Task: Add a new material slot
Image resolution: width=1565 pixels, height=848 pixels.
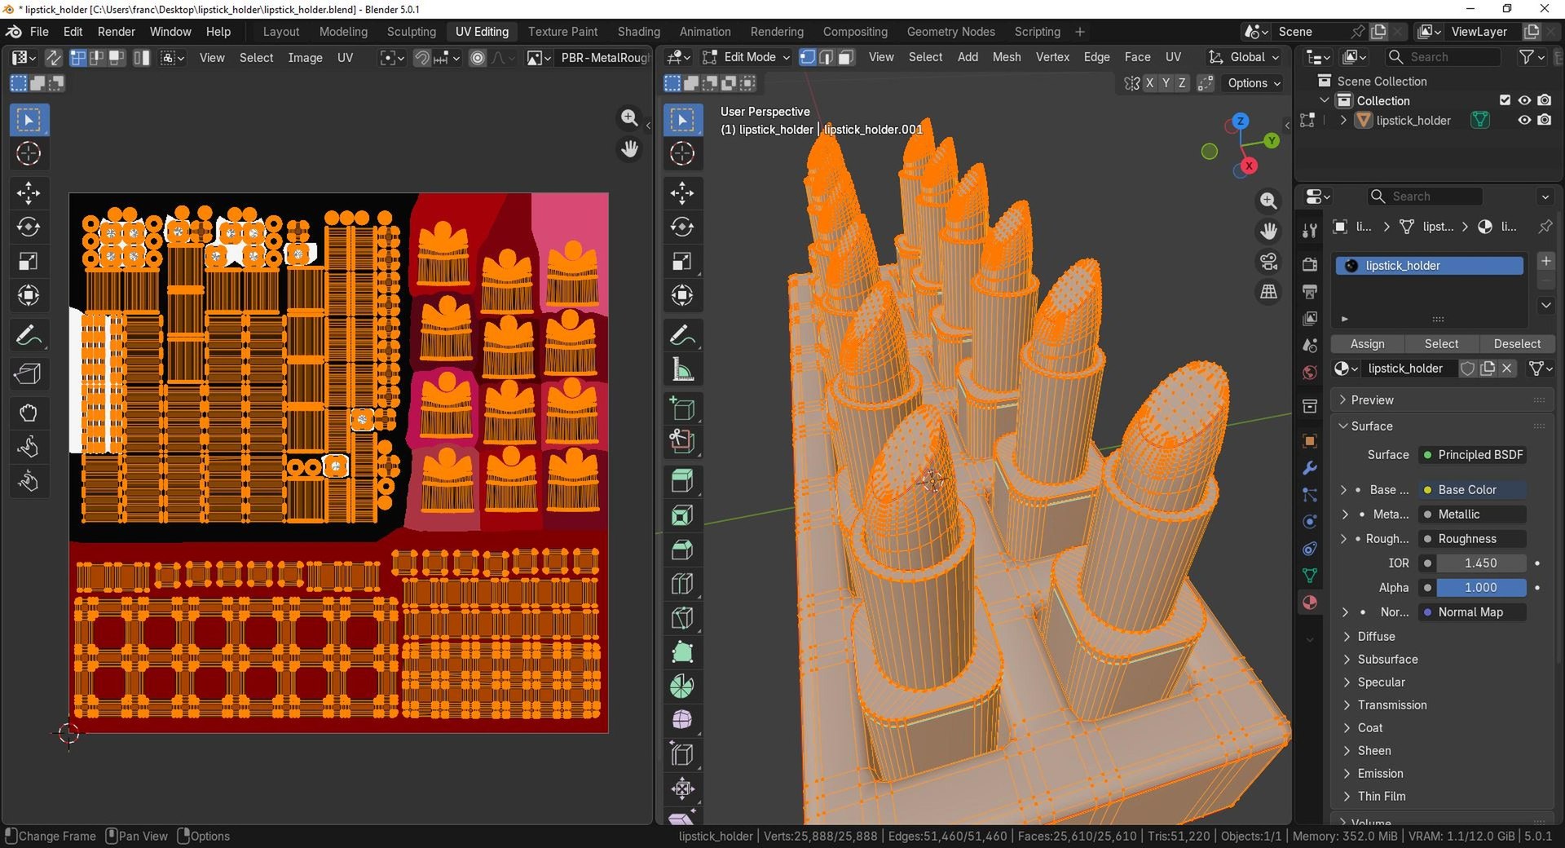Action: click(x=1545, y=261)
